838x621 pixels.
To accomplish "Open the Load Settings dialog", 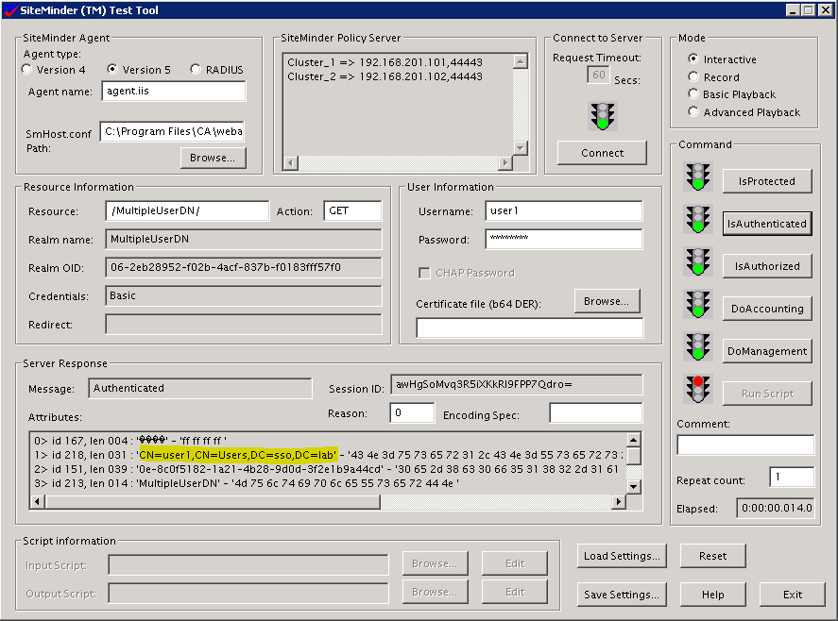I will point(622,556).
